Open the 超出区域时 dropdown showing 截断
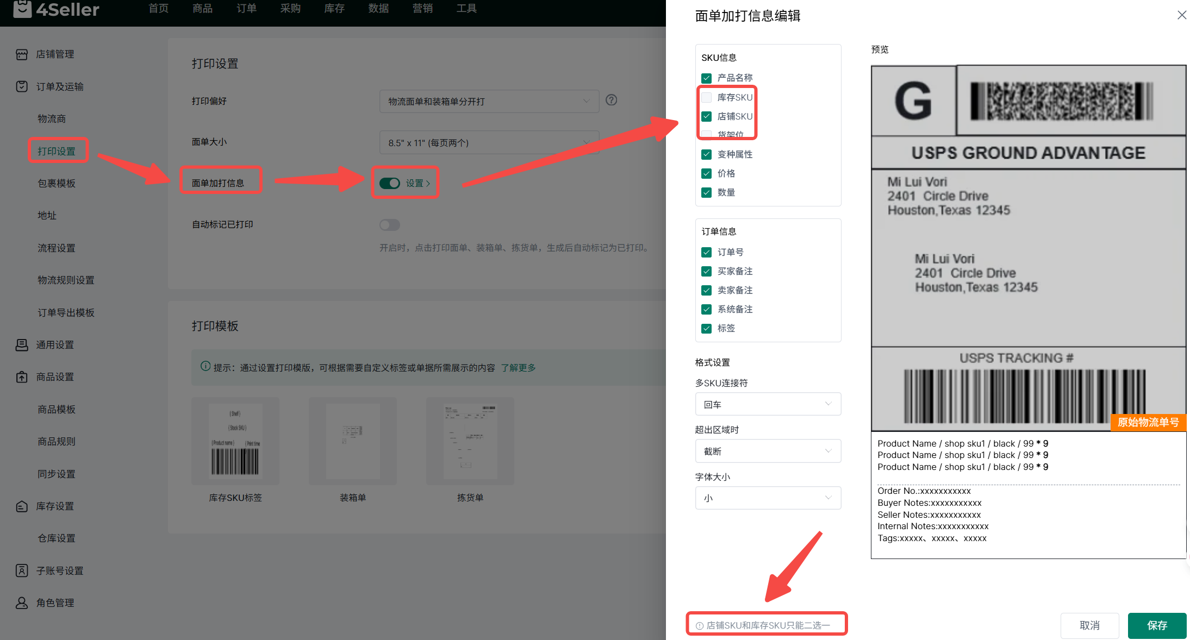The height and width of the screenshot is (640, 1190). 768,451
